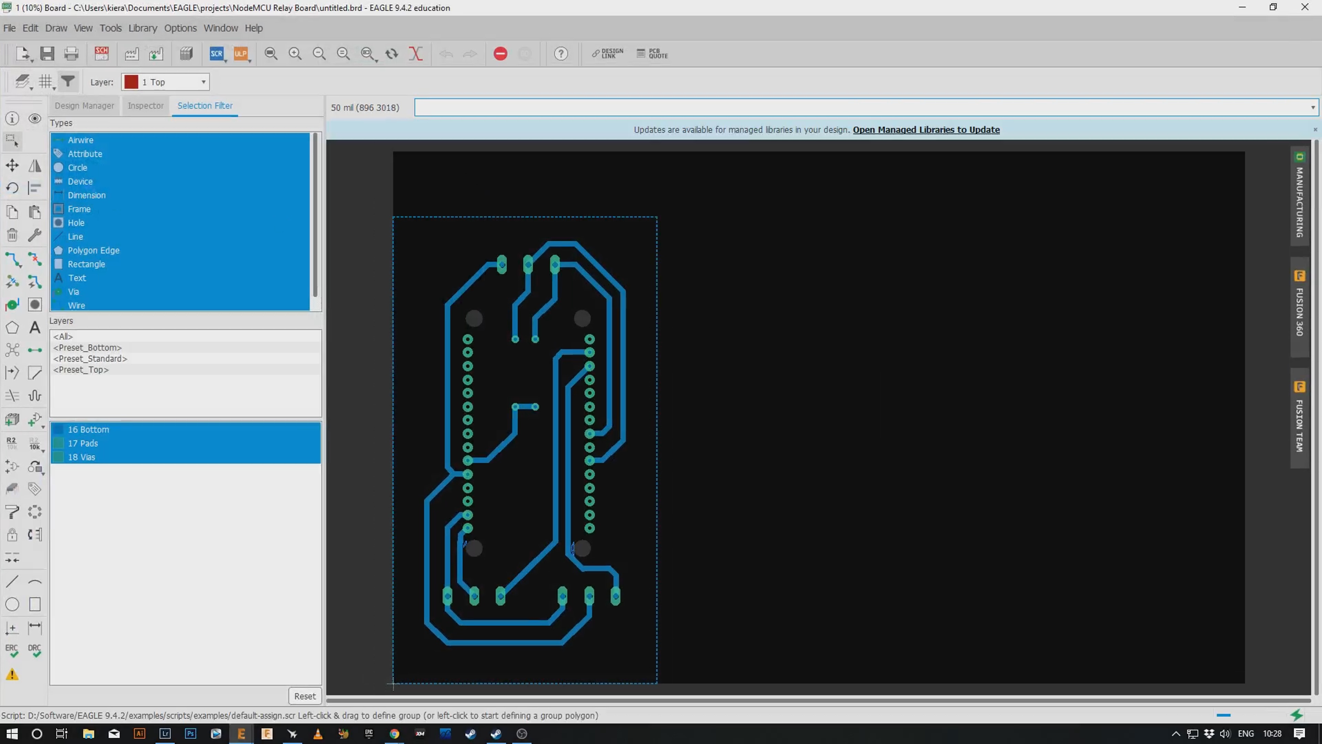Select the Ripup tool
Image resolution: width=1322 pixels, height=744 pixels.
tap(35, 259)
